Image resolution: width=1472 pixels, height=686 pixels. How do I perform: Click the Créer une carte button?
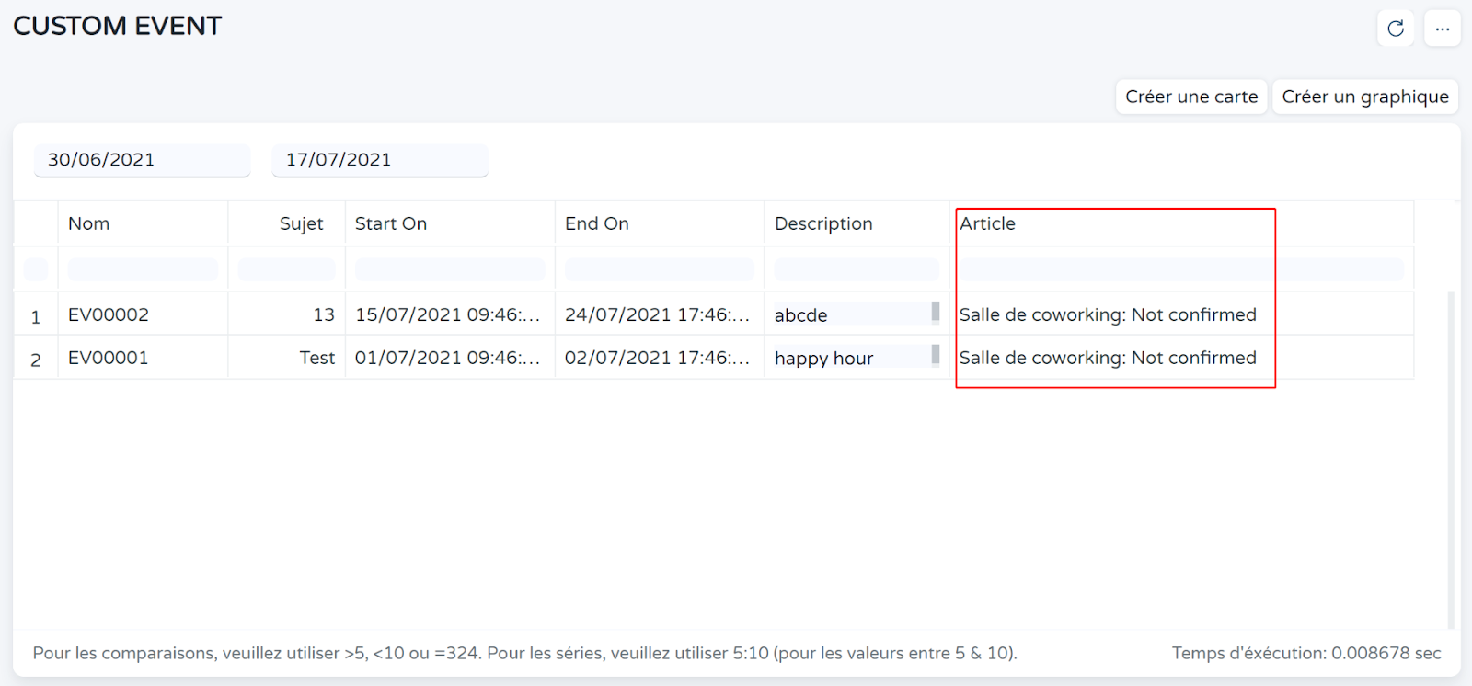1191,97
